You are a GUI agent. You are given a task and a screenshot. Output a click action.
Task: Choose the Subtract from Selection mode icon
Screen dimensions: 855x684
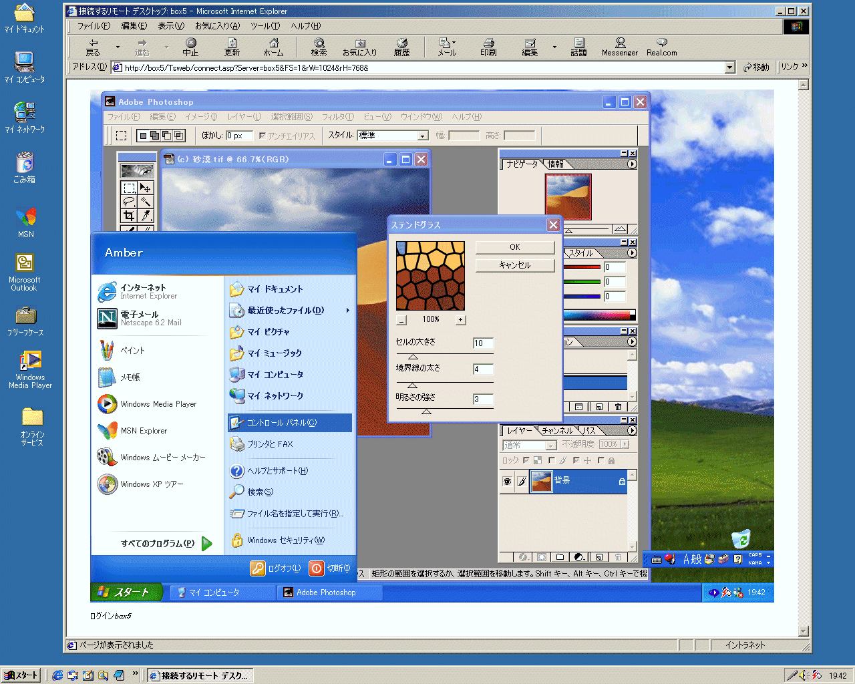coord(167,135)
